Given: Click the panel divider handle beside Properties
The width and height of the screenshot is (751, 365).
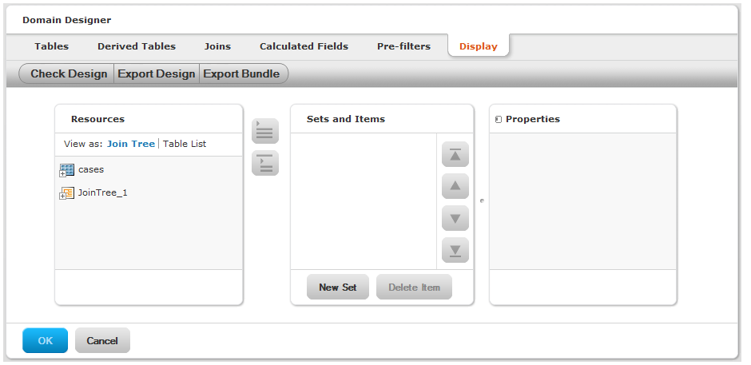Looking at the screenshot, I should [482, 200].
